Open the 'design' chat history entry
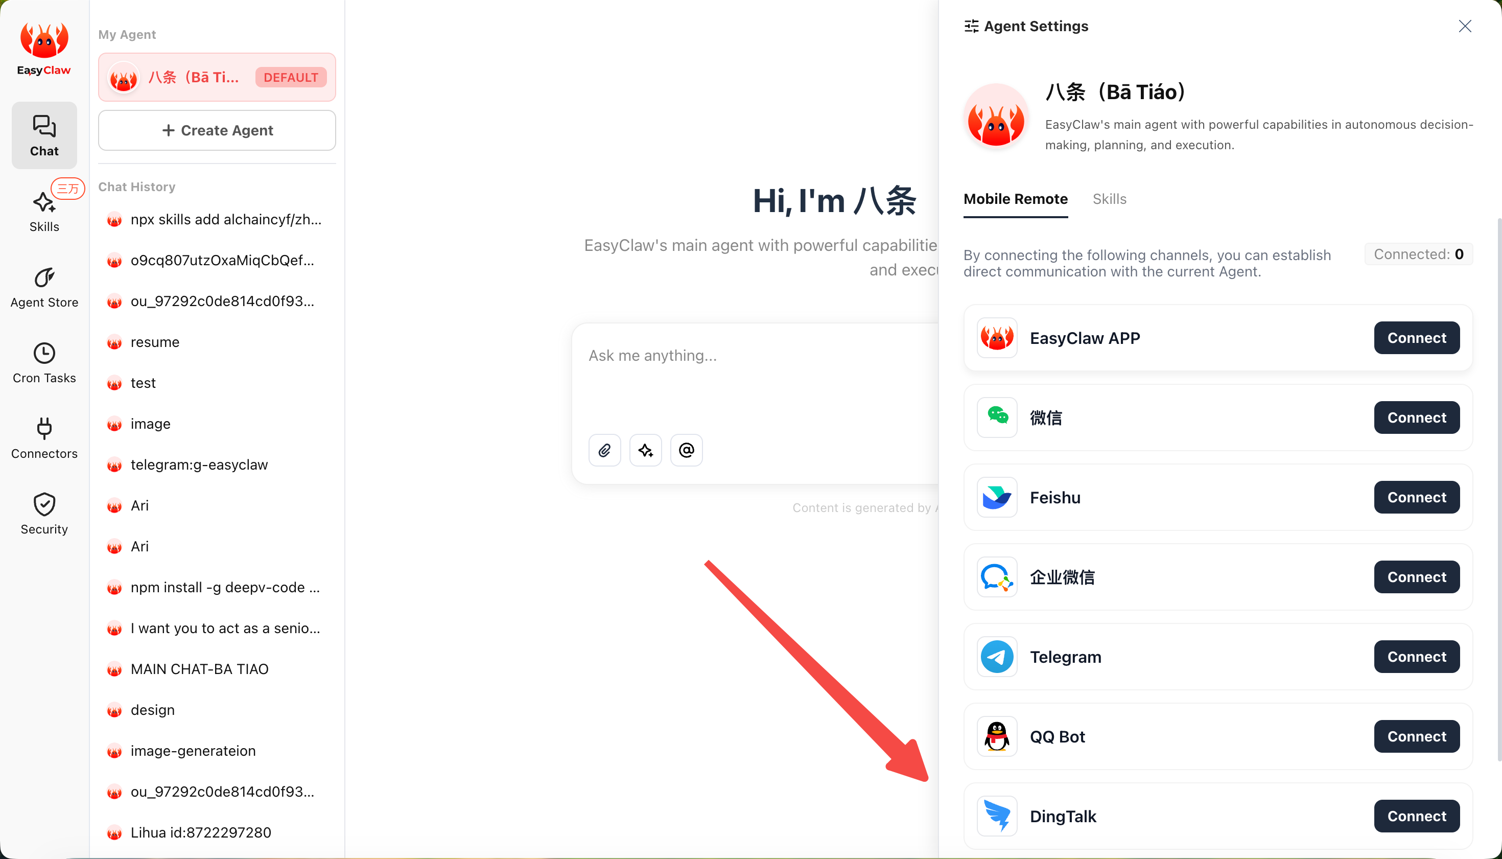This screenshot has height=859, width=1502. coord(217,710)
